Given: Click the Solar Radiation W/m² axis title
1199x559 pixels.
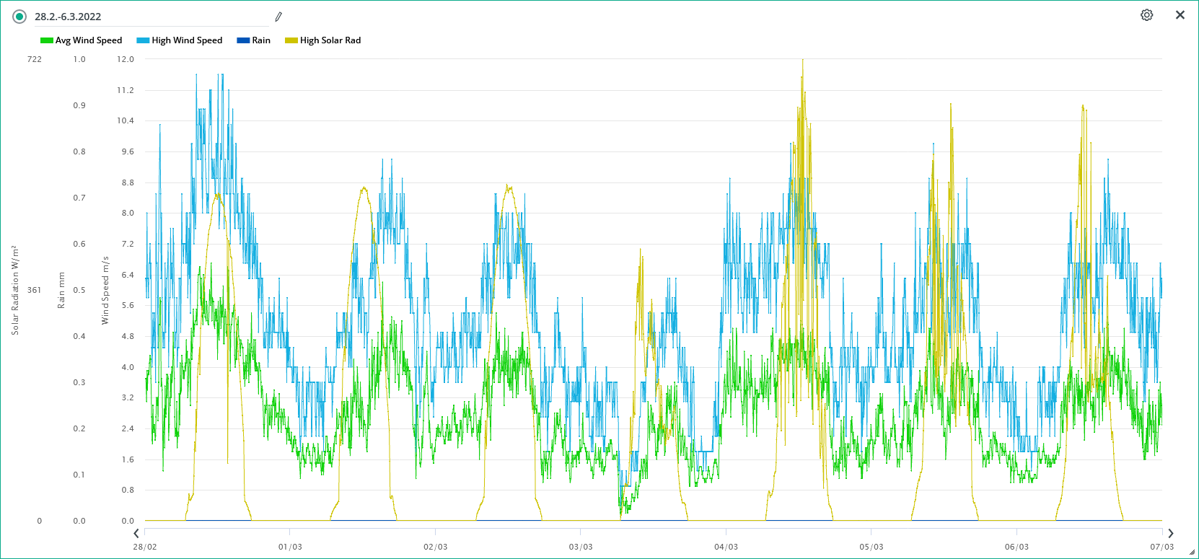Looking at the screenshot, I should point(14,290).
